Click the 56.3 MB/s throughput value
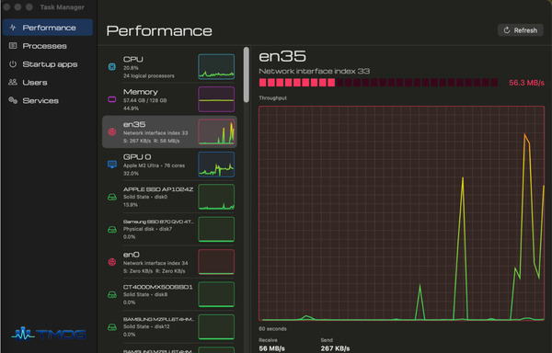The width and height of the screenshot is (552, 353). click(526, 83)
